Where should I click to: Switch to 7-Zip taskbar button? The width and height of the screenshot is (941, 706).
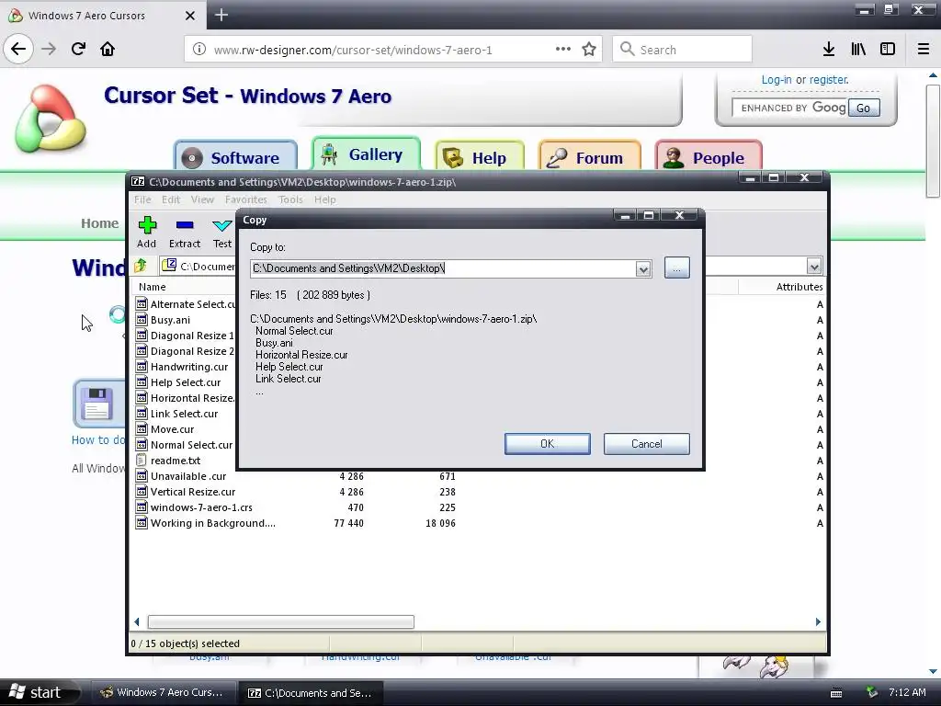point(311,692)
